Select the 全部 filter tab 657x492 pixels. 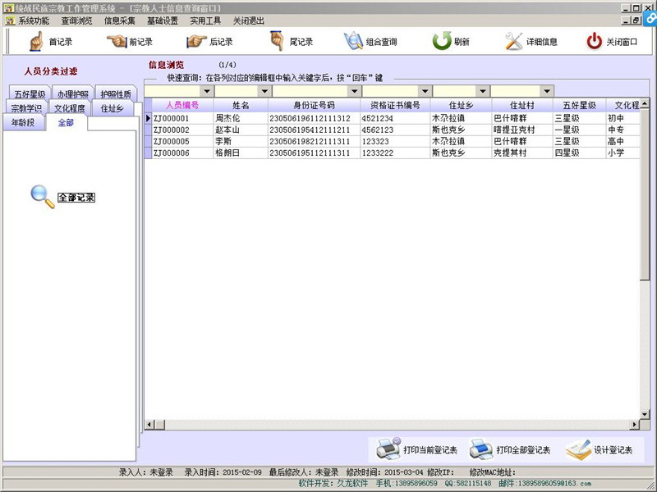(67, 122)
